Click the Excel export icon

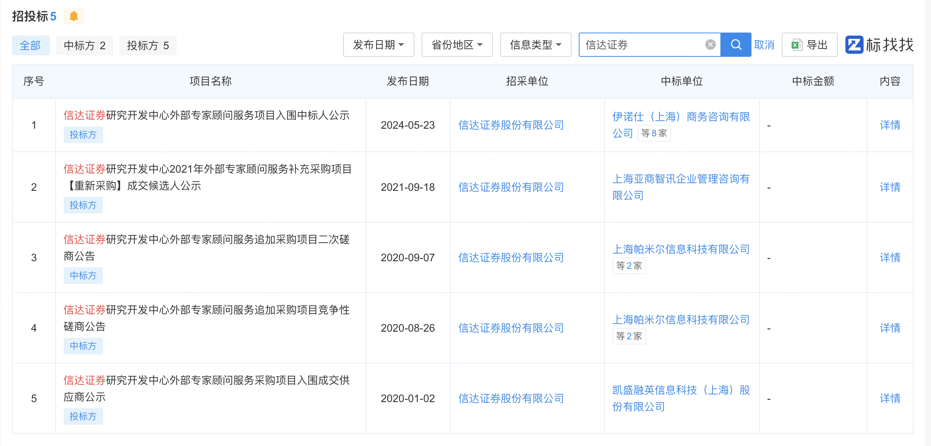[x=797, y=45]
